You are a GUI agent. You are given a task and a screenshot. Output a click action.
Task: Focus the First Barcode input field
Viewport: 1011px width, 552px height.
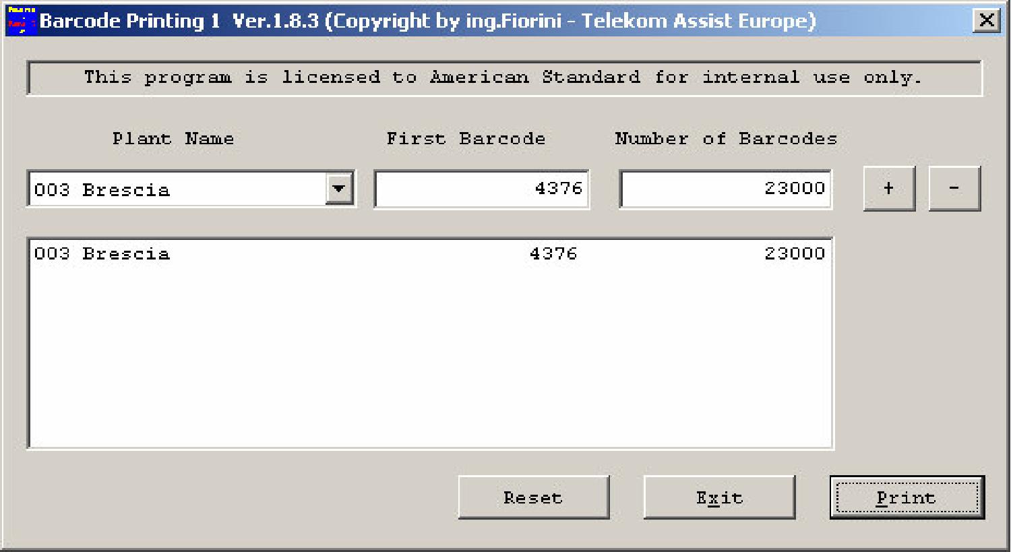(x=482, y=189)
